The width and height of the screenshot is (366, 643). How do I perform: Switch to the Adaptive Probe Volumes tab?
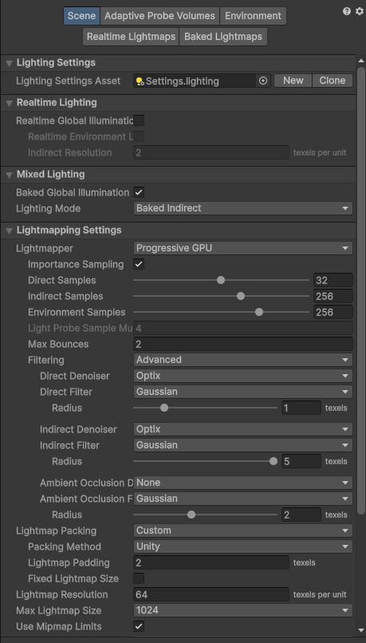tap(159, 16)
